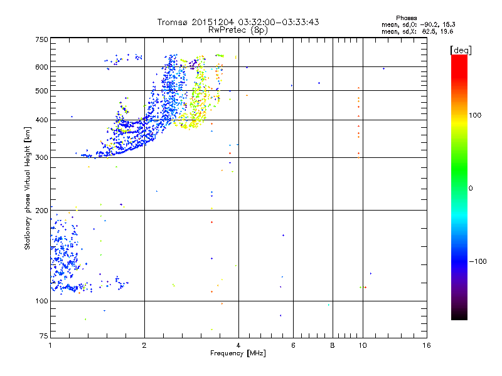Click the x-axis tick label '16'

pyautogui.click(x=427, y=345)
